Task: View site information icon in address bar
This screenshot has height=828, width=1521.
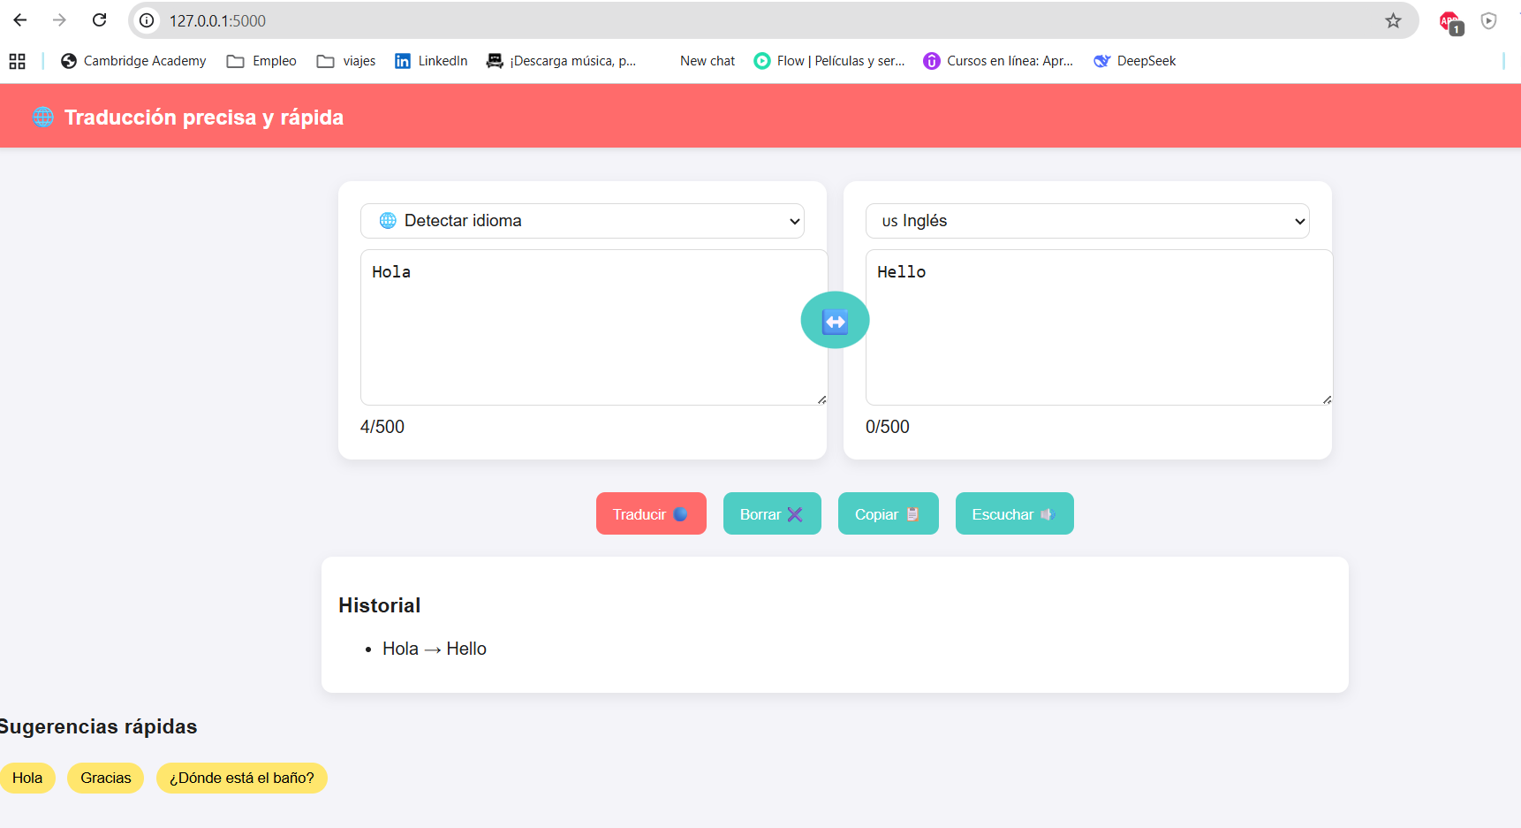Action: click(x=148, y=20)
